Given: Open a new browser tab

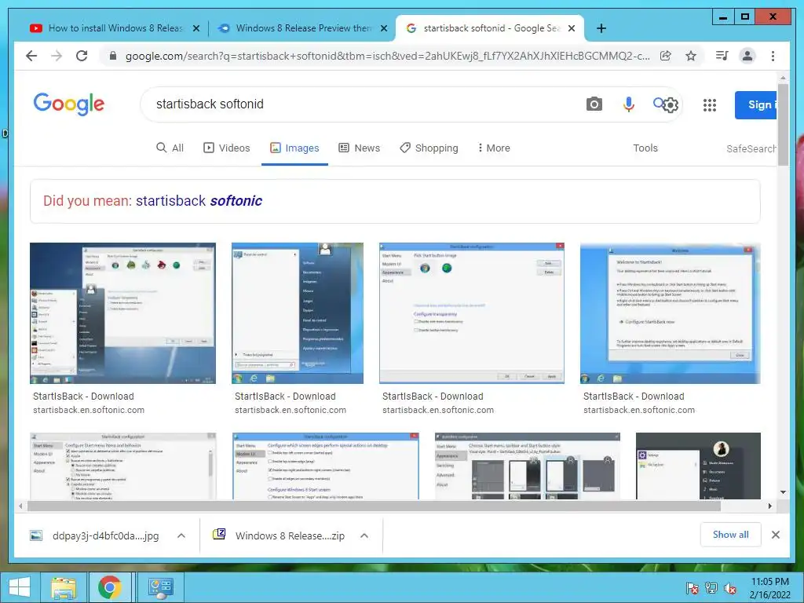Looking at the screenshot, I should tap(601, 28).
